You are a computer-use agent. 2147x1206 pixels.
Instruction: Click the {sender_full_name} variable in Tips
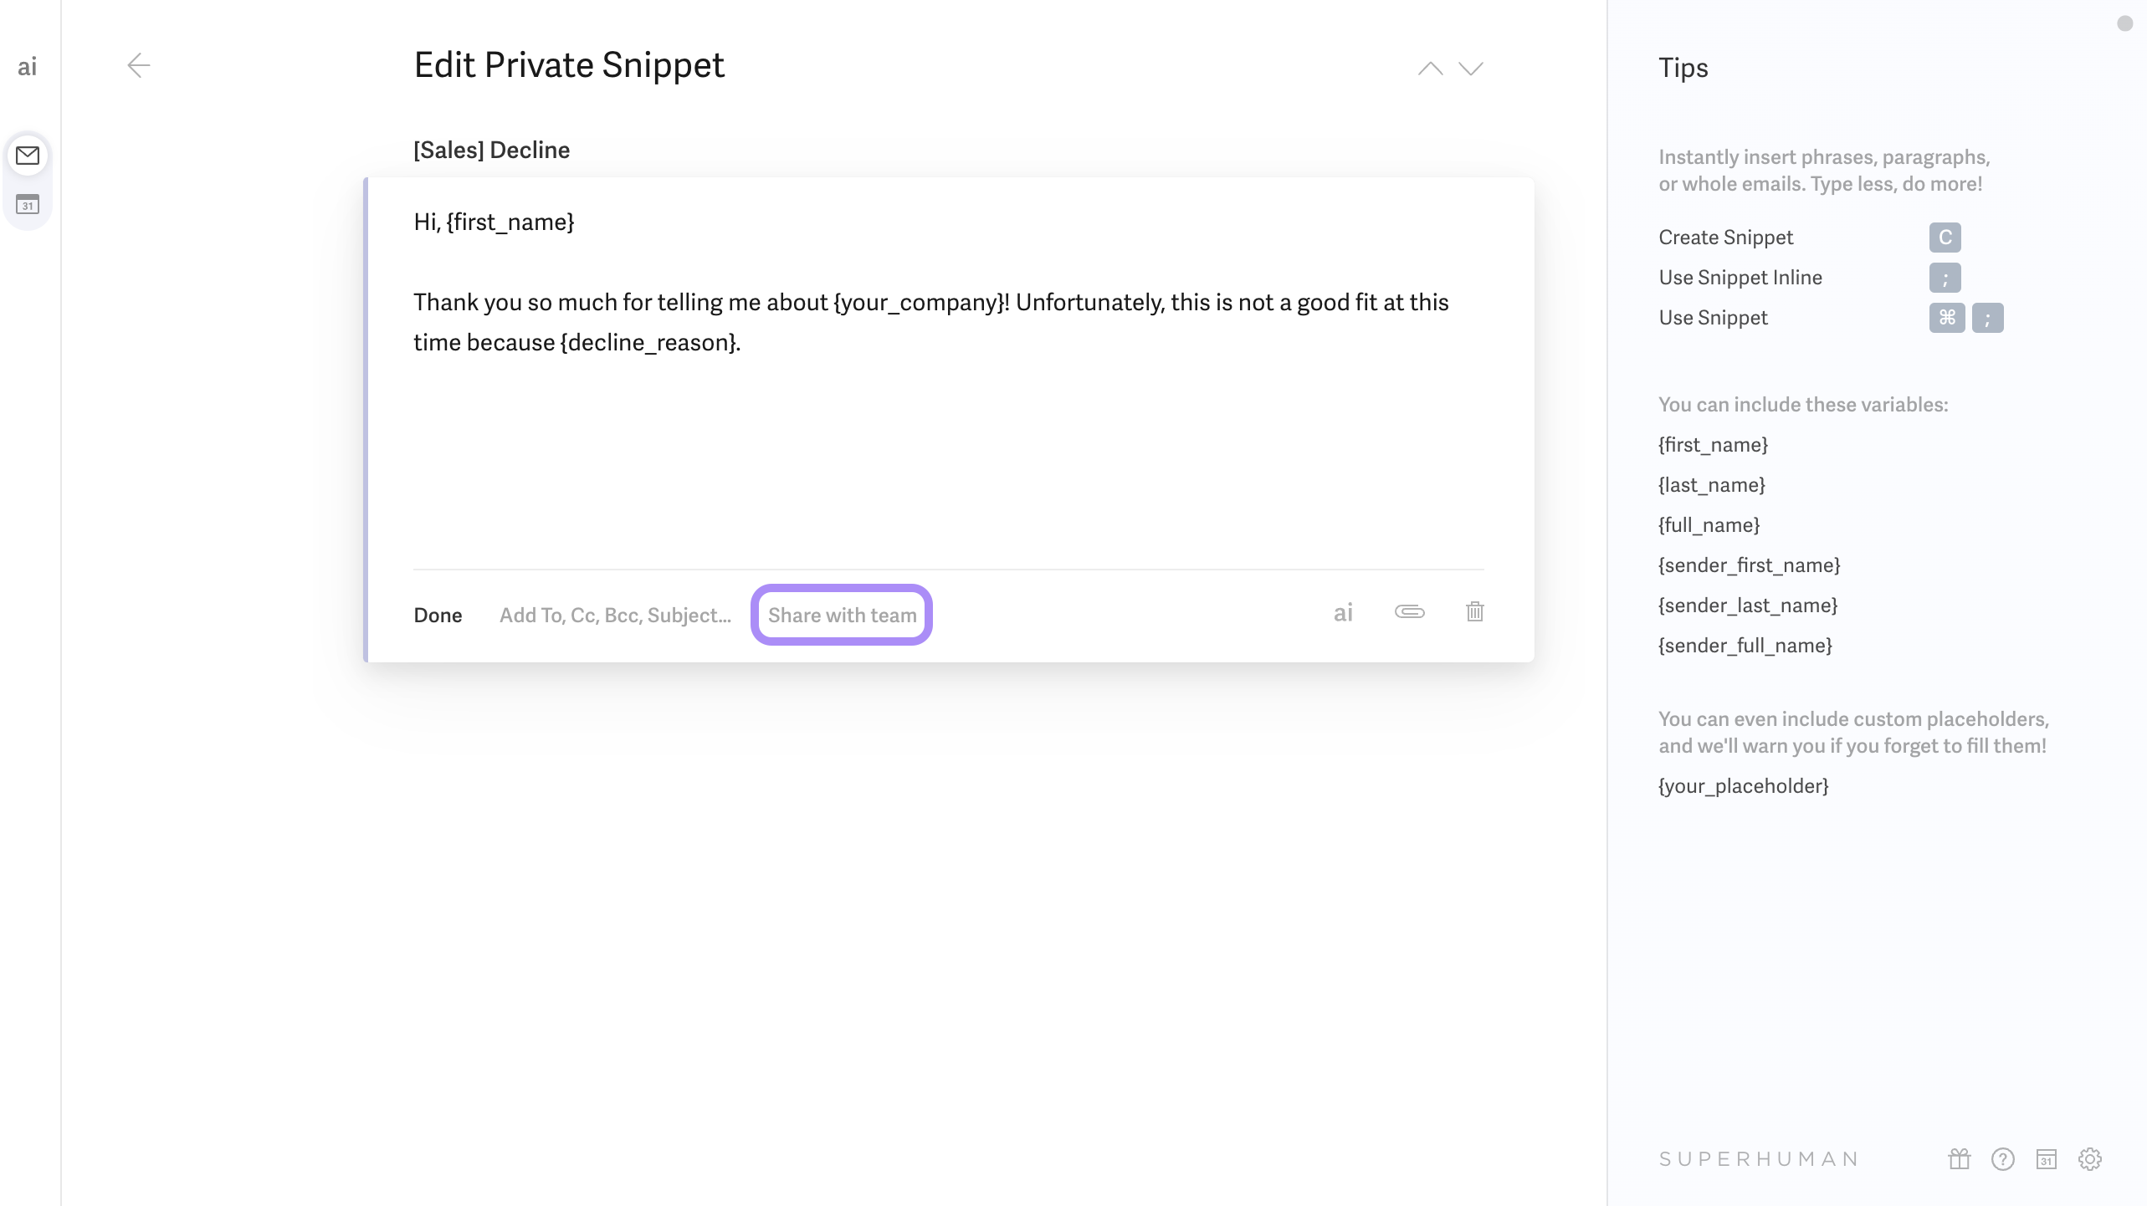click(x=1745, y=646)
